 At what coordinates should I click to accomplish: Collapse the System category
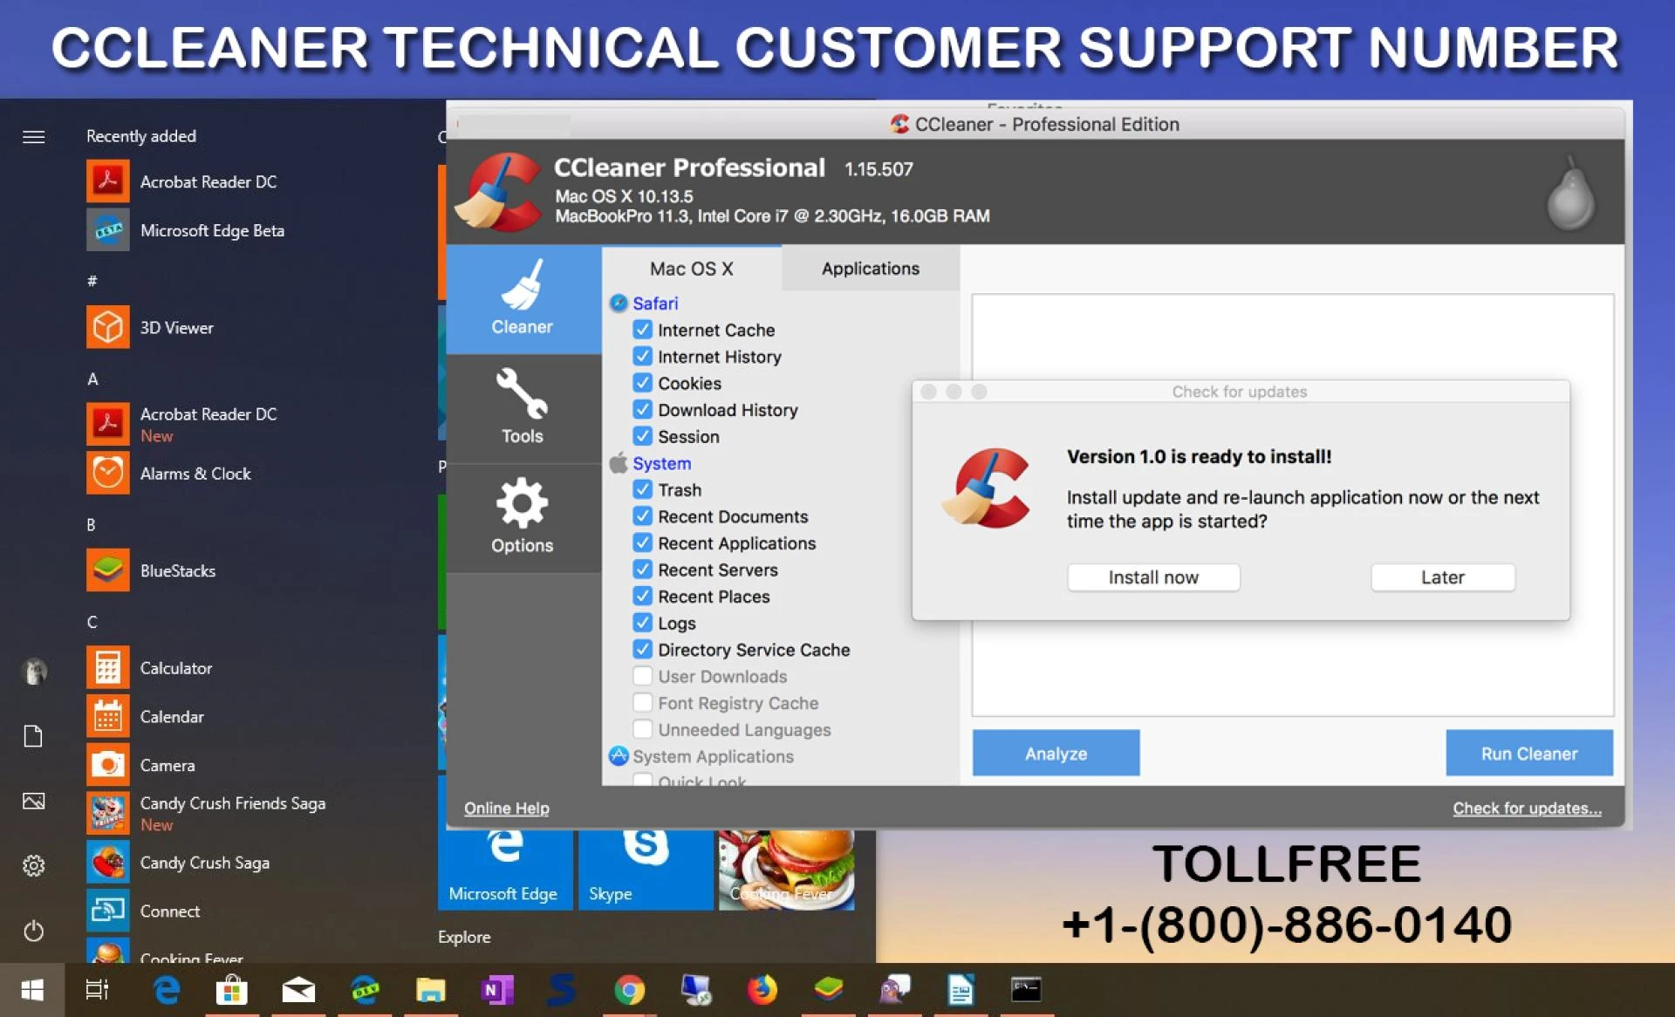tap(661, 463)
